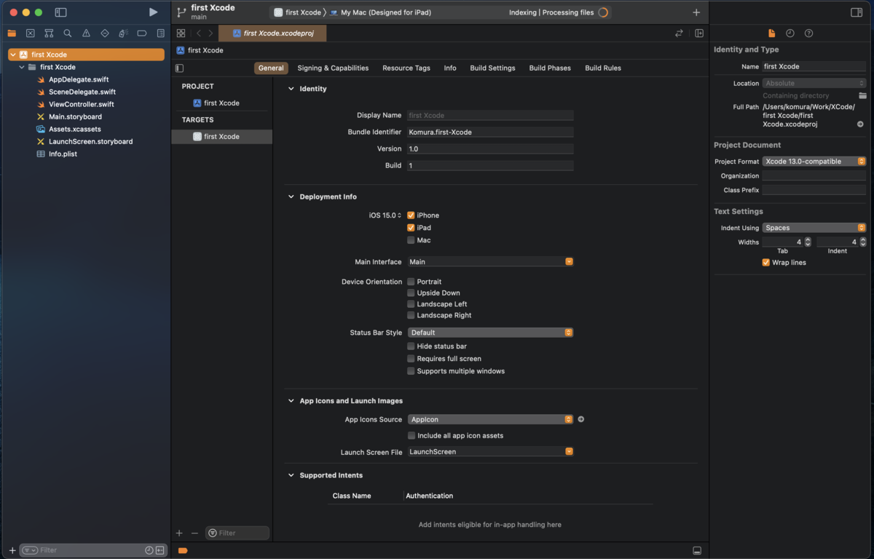This screenshot has width=874, height=559.
Task: Open ViewController.swift in the navigator
Action: (81, 104)
